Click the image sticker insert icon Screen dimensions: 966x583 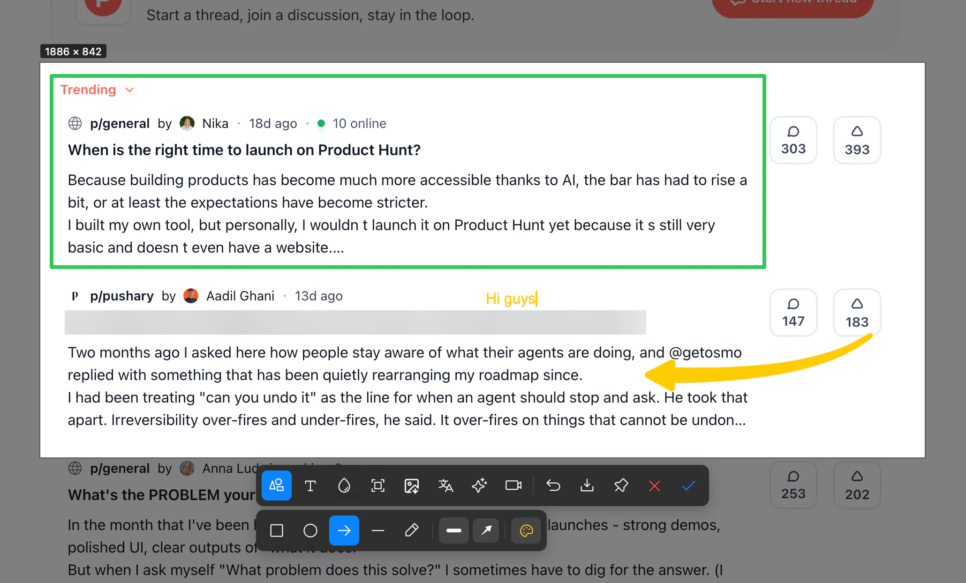[412, 486]
